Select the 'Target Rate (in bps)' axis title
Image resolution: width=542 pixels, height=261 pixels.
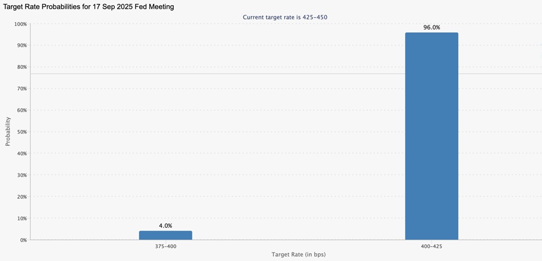[299, 255]
